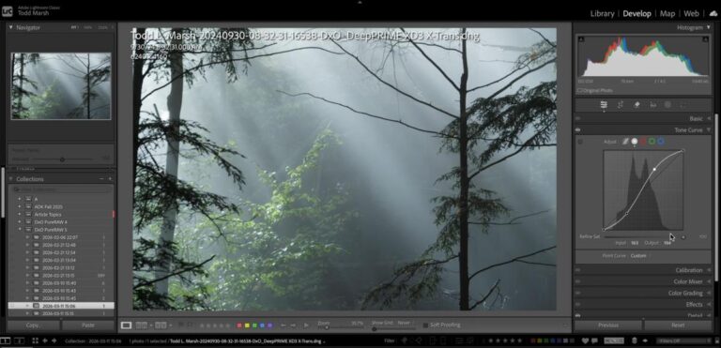721x348 pixels.
Task: Collapse the DxO PureRAW 5 collection set
Action: [20, 230]
